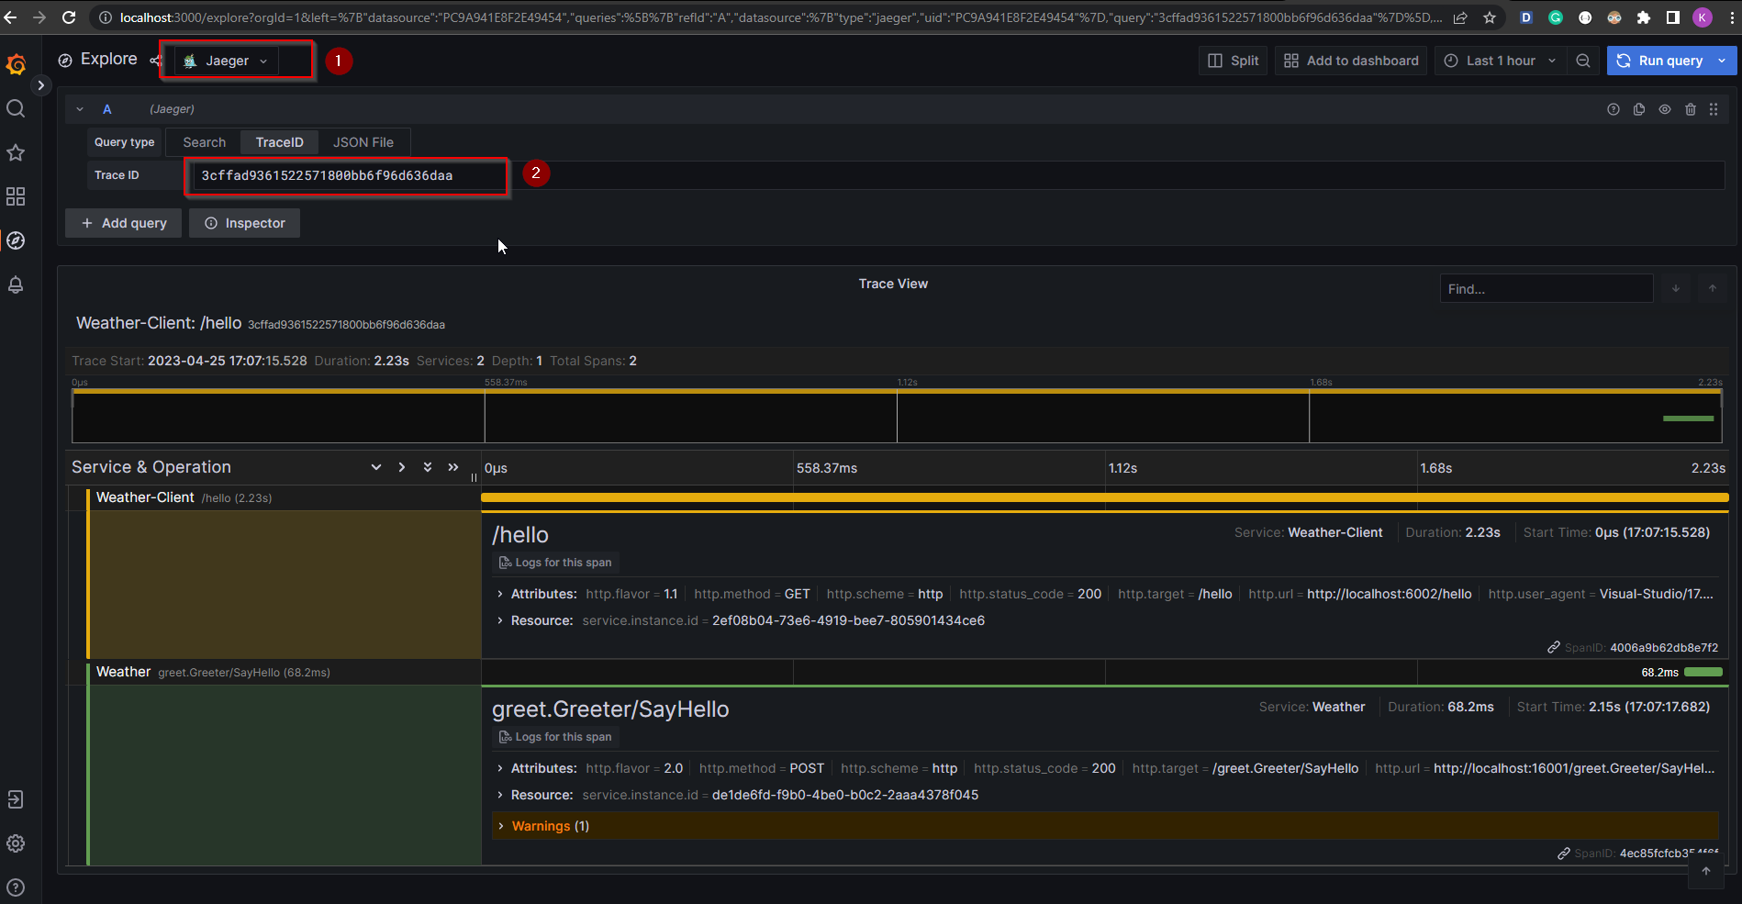Open Logs for this span under greet.Greeter/SayHello
1742x904 pixels.
click(x=555, y=737)
